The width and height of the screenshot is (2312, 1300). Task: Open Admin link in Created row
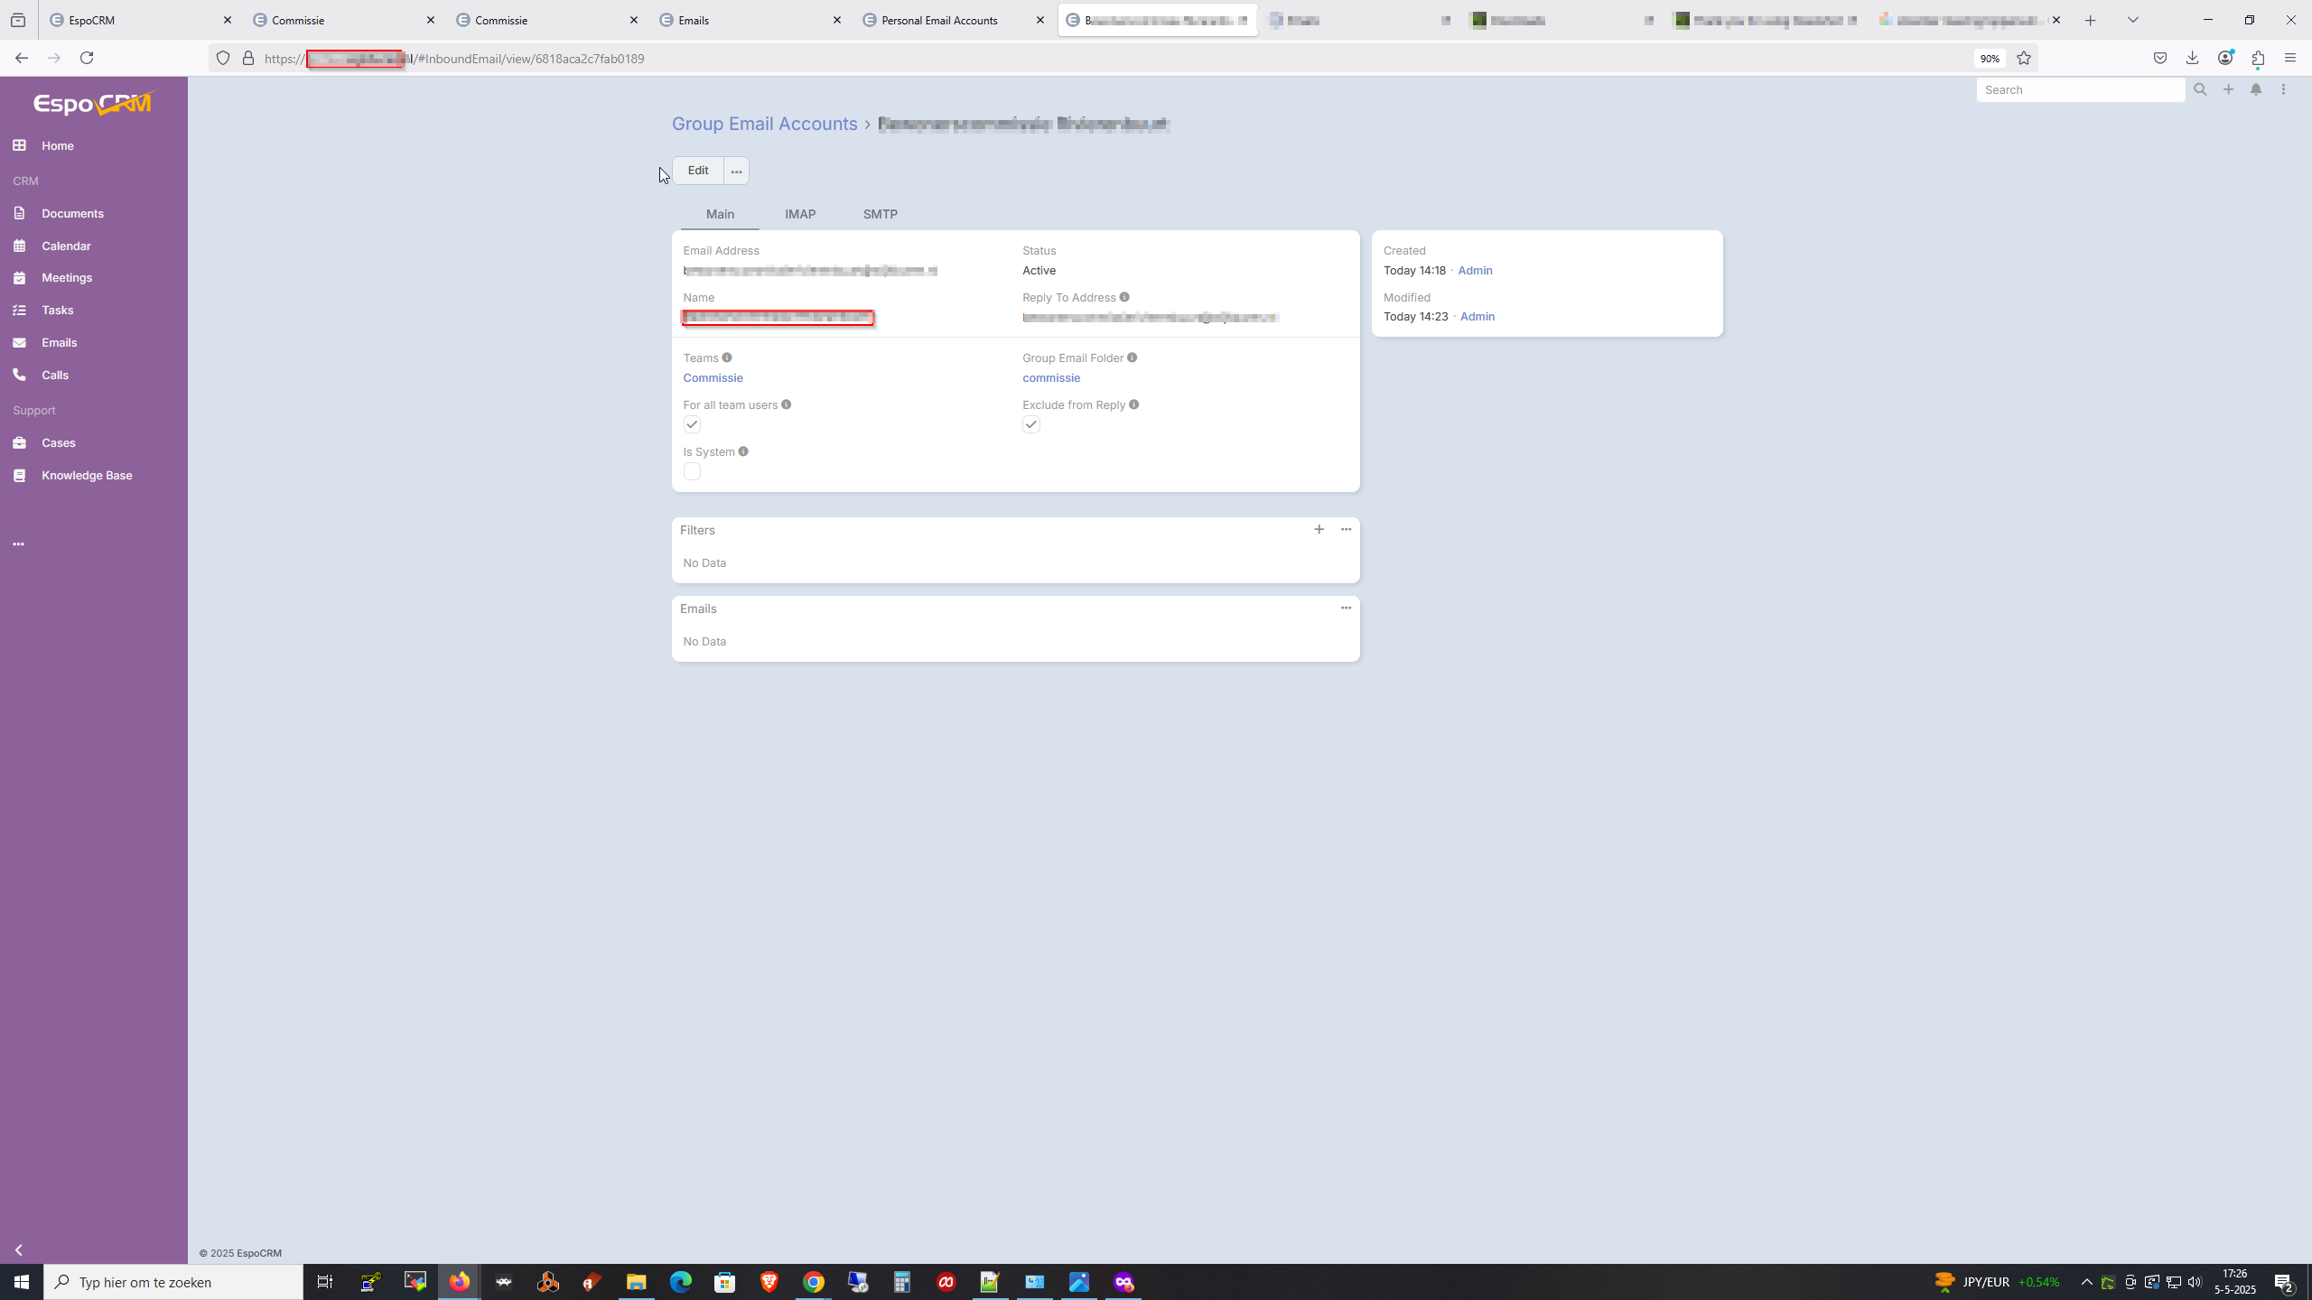1475,270
